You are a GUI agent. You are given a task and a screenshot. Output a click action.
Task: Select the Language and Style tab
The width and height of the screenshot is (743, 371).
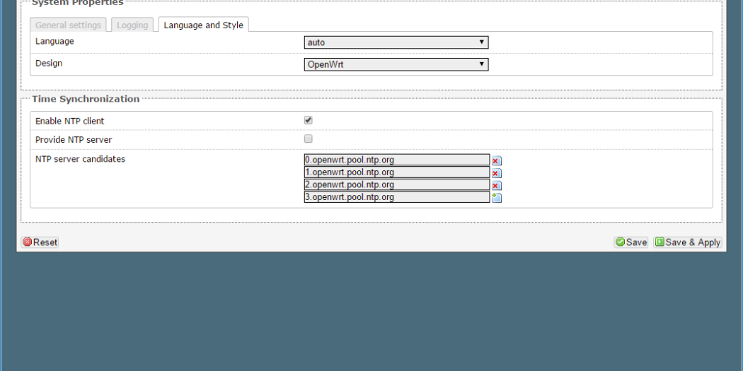pos(203,25)
